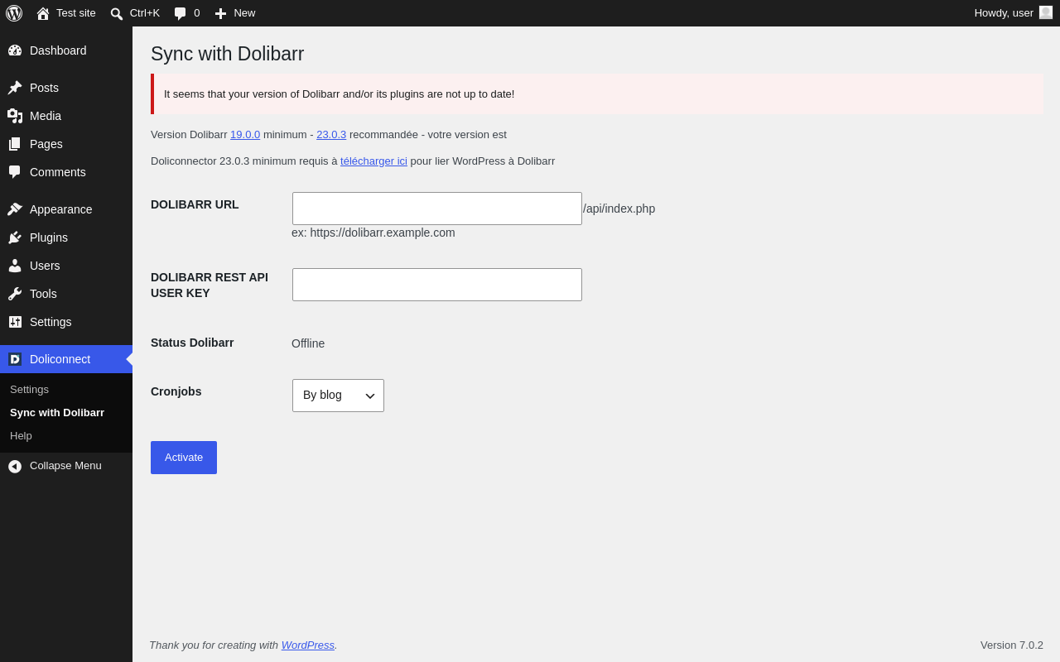
Task: Click the plus icon beside New
Action: pos(220,13)
